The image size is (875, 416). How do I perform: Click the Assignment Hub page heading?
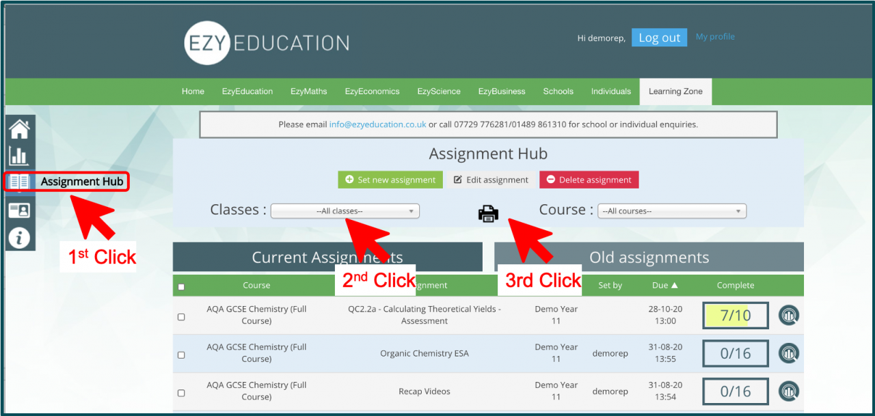(488, 154)
